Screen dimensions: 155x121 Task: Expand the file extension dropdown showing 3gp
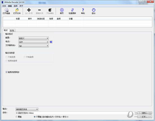34,46
